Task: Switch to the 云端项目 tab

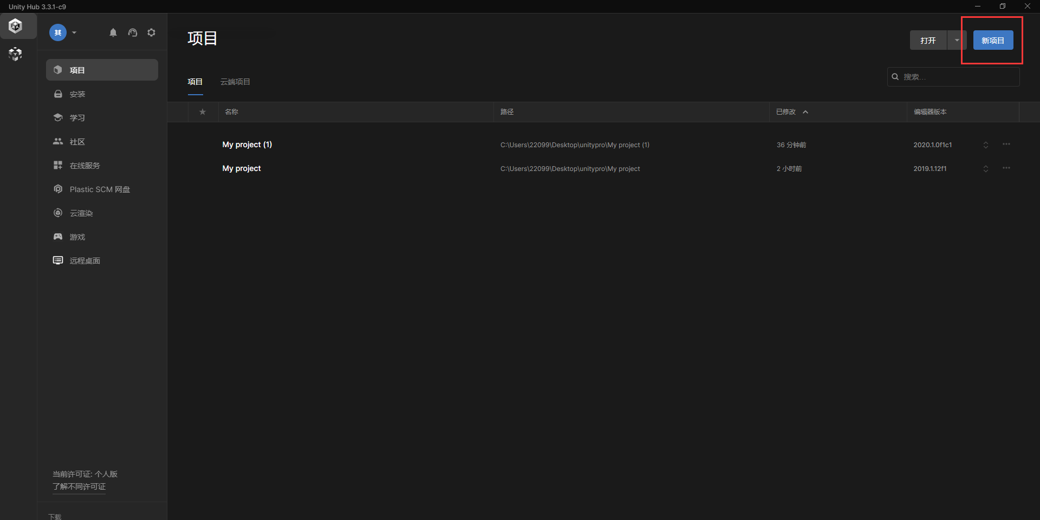Action: (235, 82)
